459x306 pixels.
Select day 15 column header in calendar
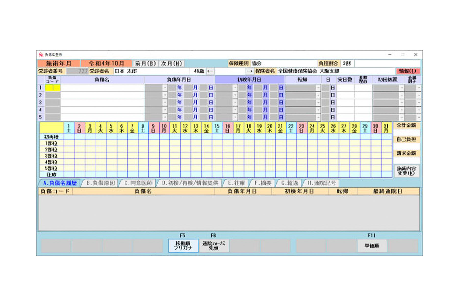coord(217,128)
